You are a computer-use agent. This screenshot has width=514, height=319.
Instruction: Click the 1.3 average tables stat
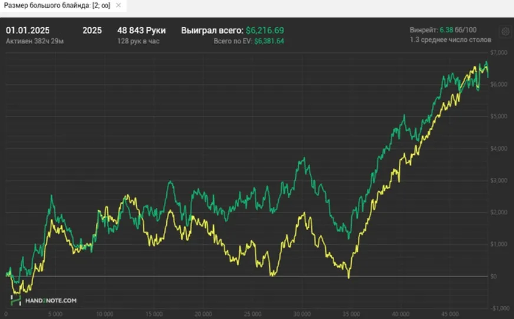tap(450, 40)
